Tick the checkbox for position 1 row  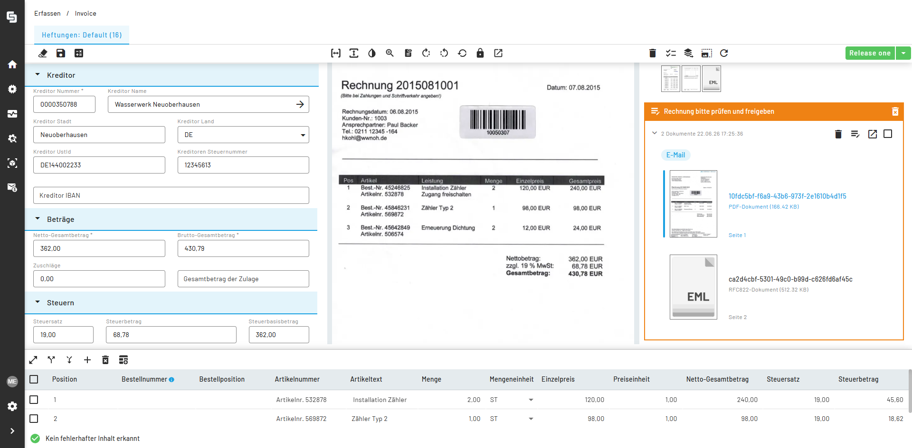click(x=34, y=400)
